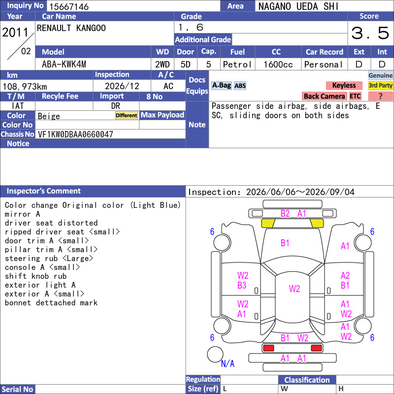Image resolution: width=394 pixels, height=394 pixels.
Task: Click the N/A spare tire circle
Action: [x=215, y=354]
